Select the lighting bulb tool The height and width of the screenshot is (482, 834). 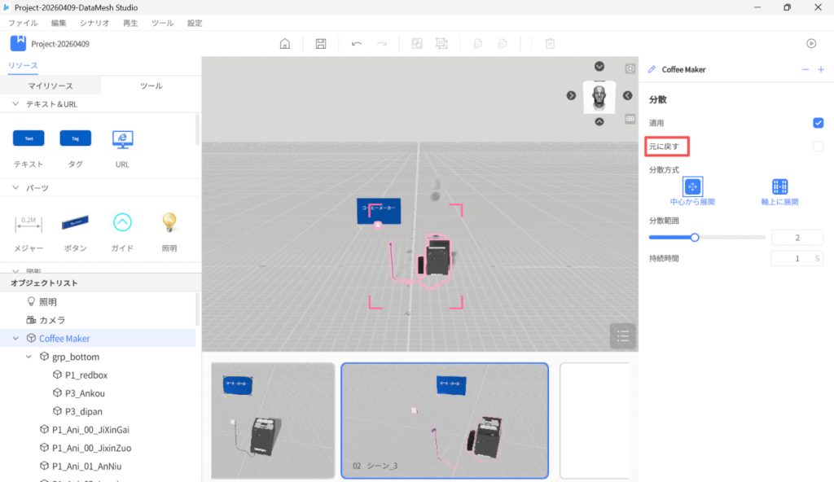(x=169, y=222)
